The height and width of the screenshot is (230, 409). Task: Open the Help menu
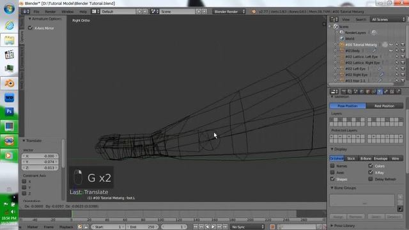pyautogui.click(x=83, y=11)
